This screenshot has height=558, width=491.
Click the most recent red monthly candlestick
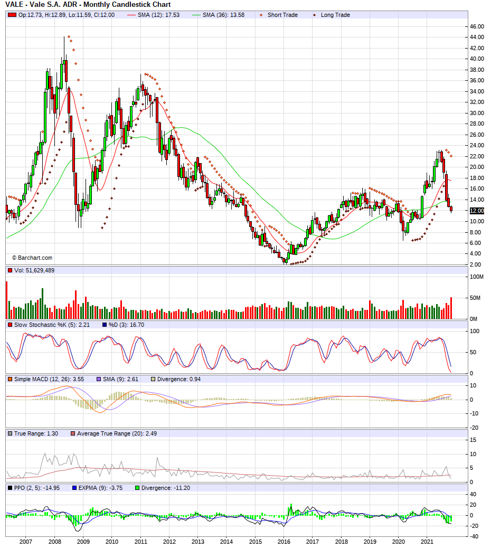pyautogui.click(x=451, y=209)
